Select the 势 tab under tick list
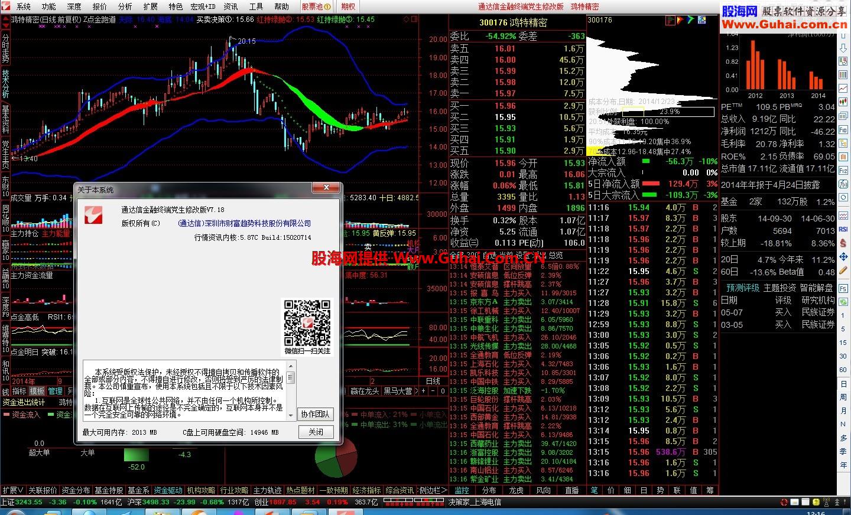The width and height of the screenshot is (851, 515). pyautogui.click(x=660, y=490)
